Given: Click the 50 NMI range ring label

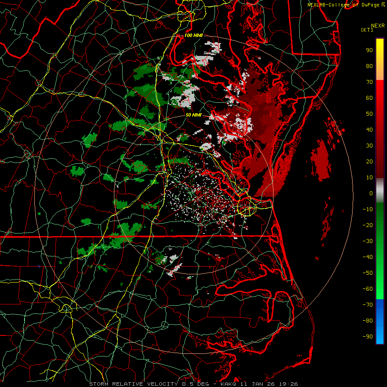Looking at the screenshot, I should point(193,115).
